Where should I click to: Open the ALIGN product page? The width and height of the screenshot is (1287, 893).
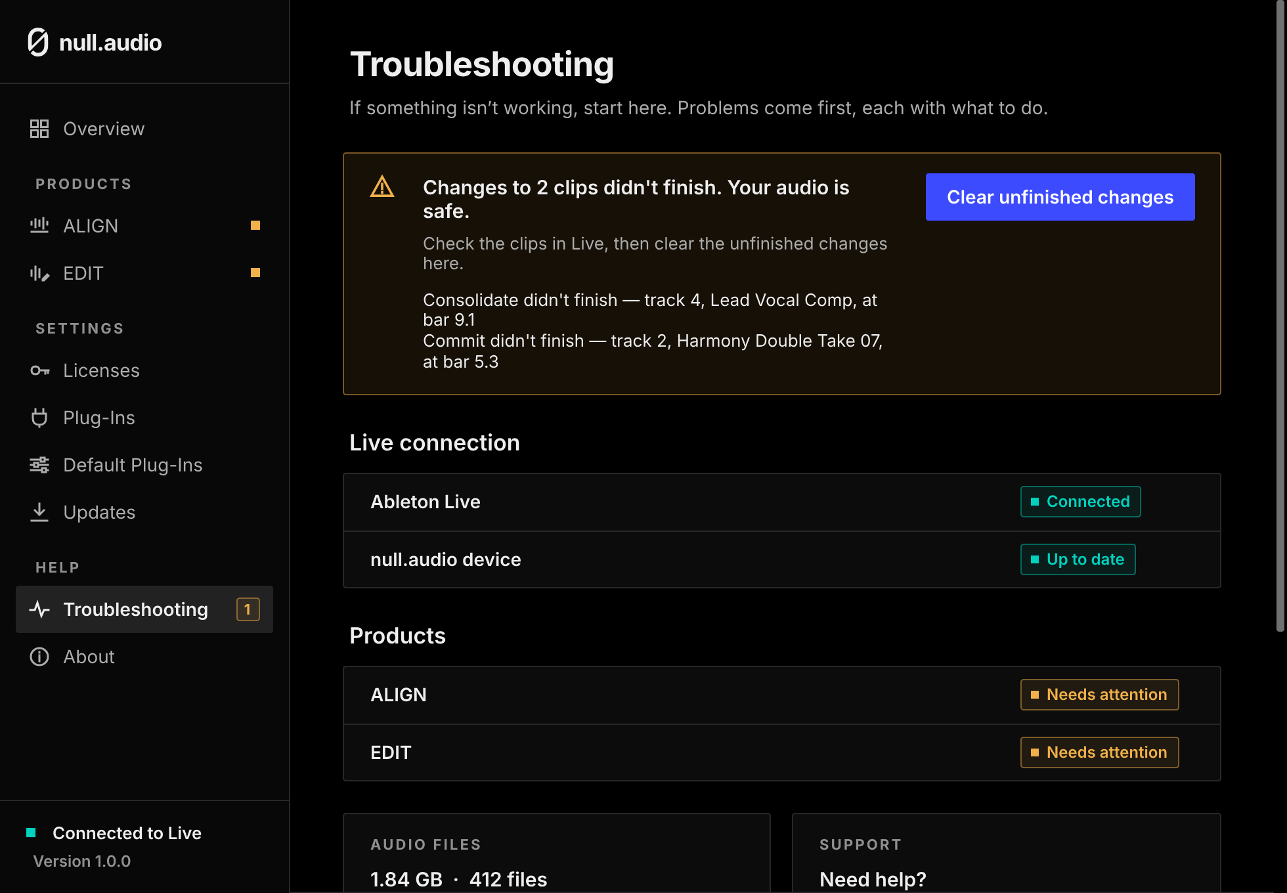pyautogui.click(x=144, y=226)
